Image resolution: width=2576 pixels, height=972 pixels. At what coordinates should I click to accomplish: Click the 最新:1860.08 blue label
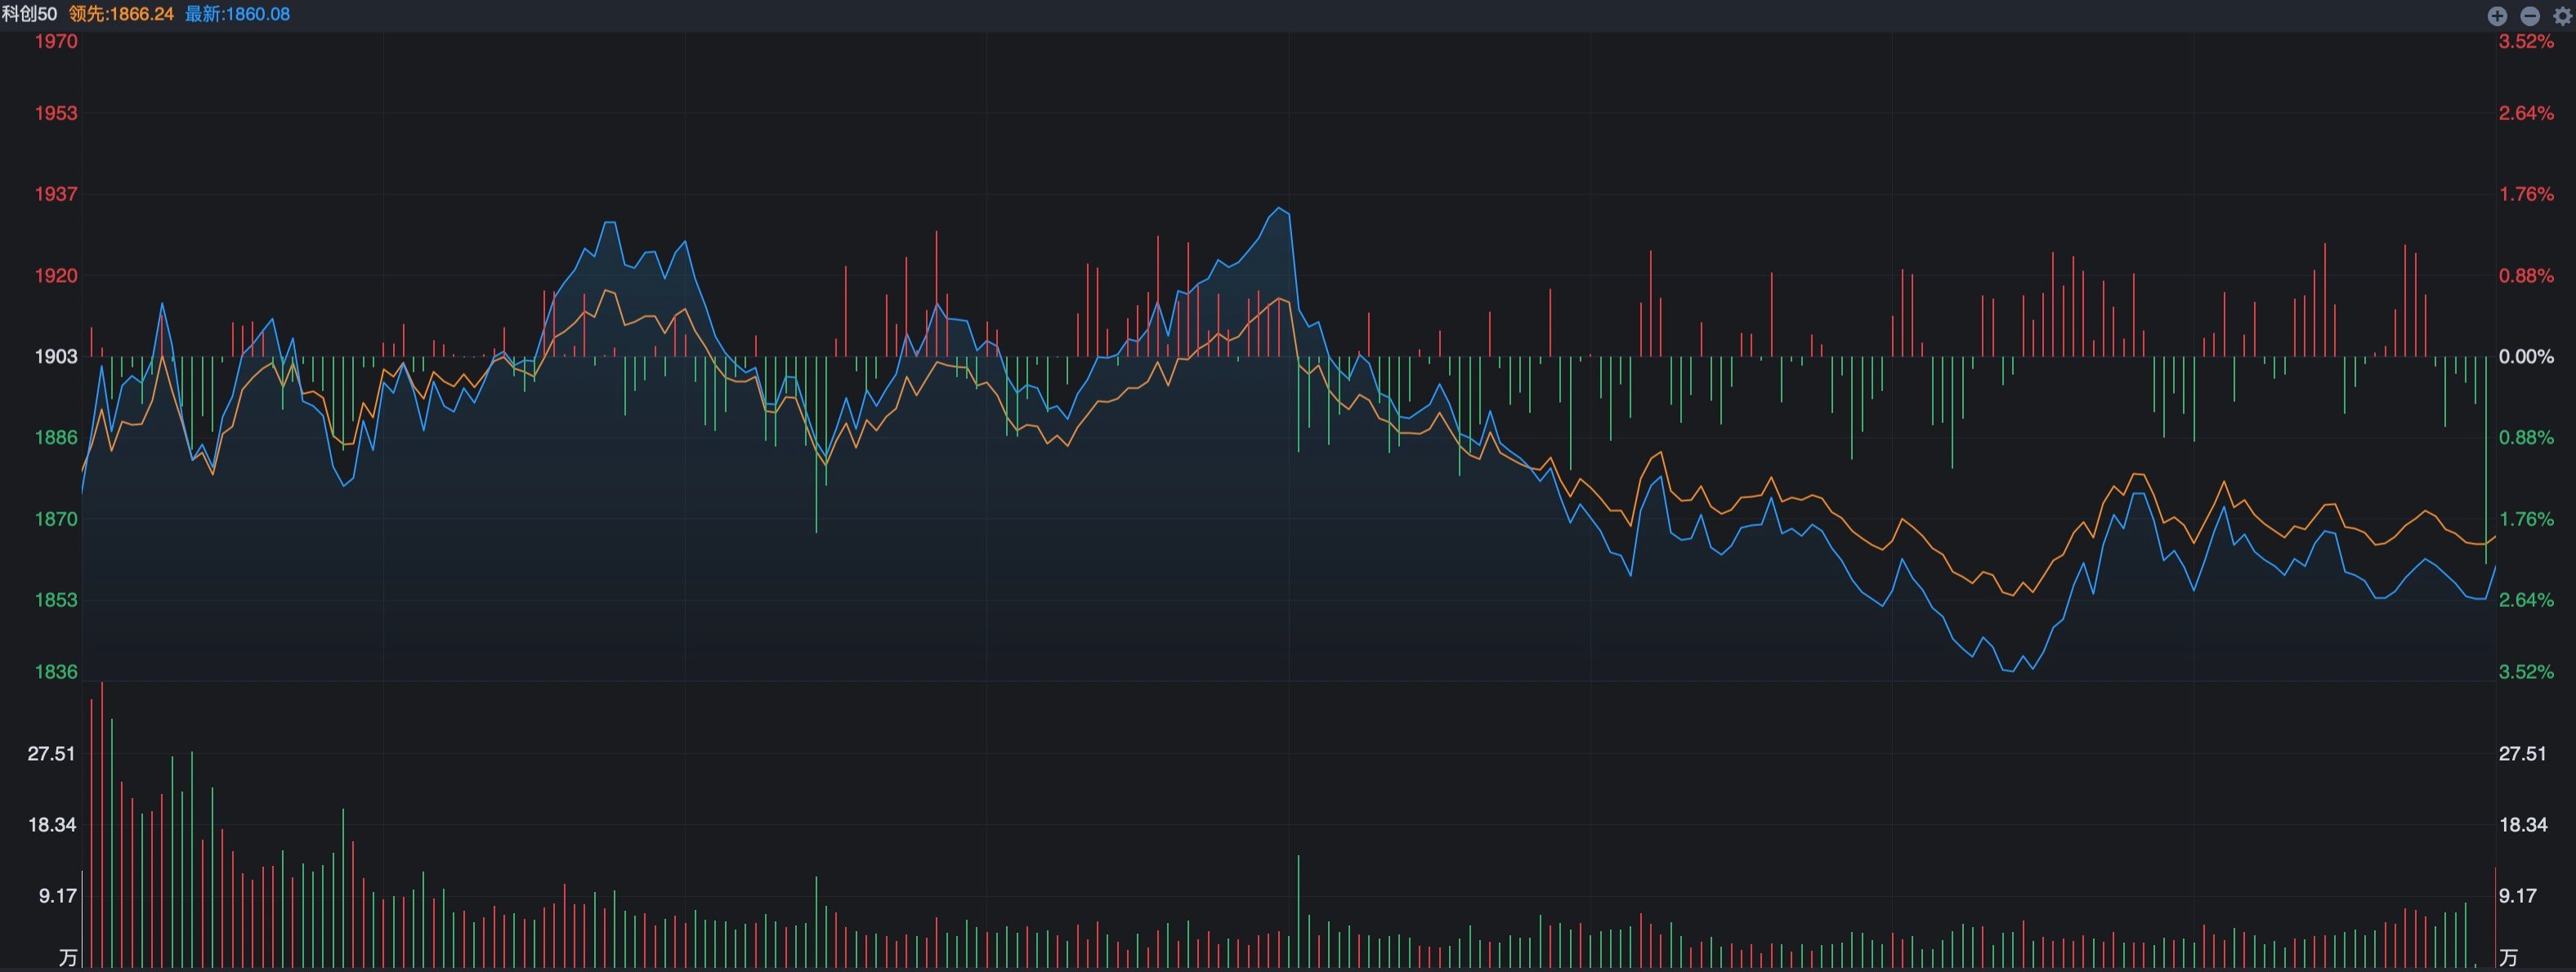237,14
